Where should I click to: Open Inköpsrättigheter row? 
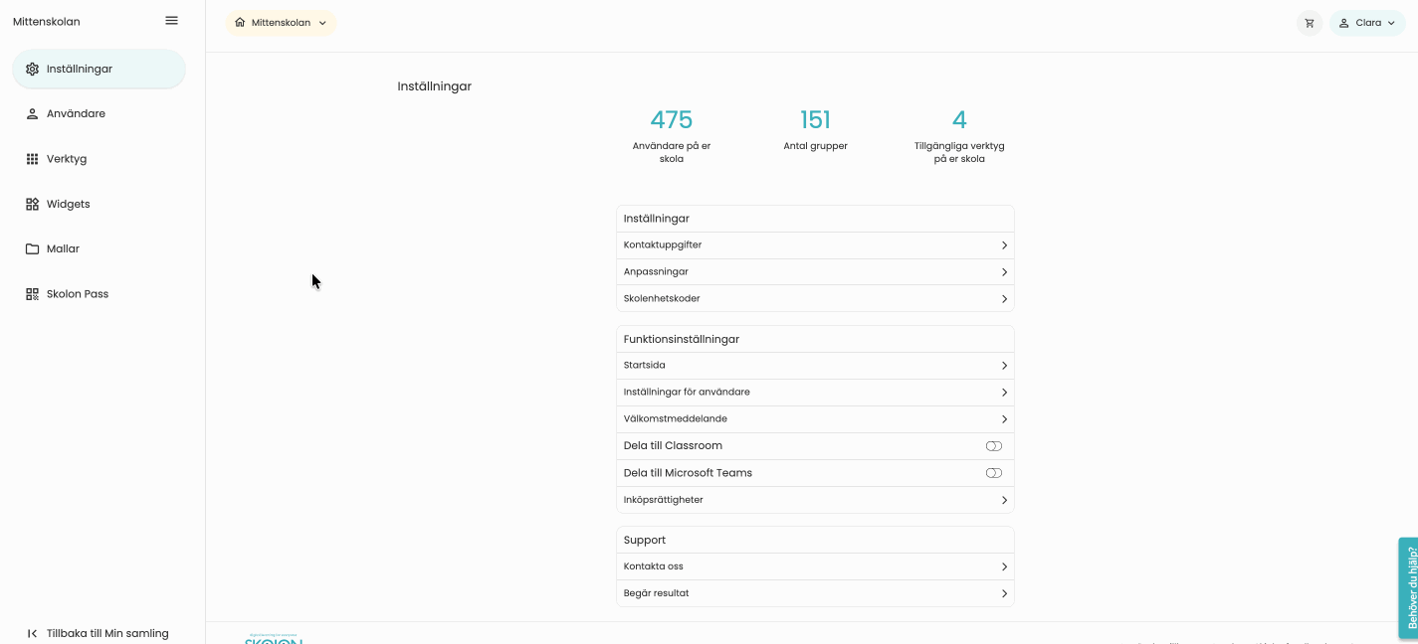tap(814, 500)
